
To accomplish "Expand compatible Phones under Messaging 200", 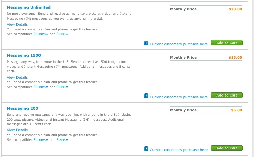I will point(41,140).
